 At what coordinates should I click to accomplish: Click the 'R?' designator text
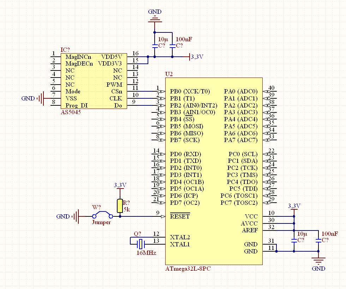pos(126,203)
